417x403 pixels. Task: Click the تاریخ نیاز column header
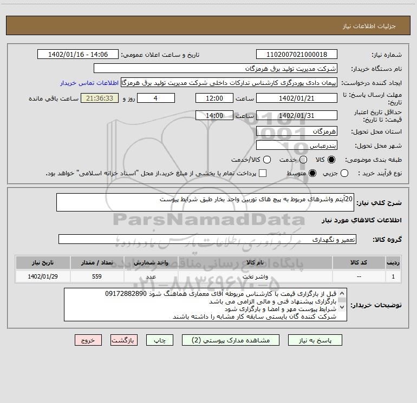[43, 262]
